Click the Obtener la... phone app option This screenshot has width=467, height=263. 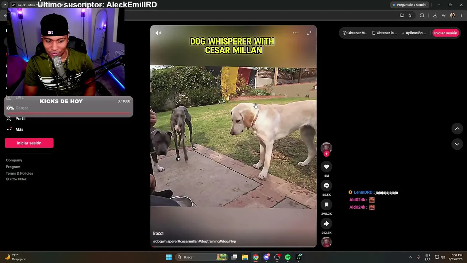pos(385,33)
